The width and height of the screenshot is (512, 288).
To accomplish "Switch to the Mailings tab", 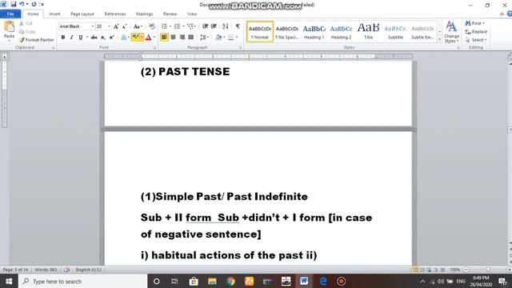I will click(x=144, y=14).
